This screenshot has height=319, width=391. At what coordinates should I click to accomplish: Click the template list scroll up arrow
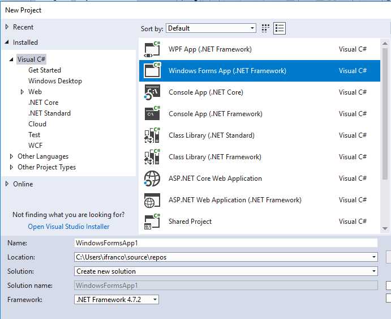coord(385,44)
